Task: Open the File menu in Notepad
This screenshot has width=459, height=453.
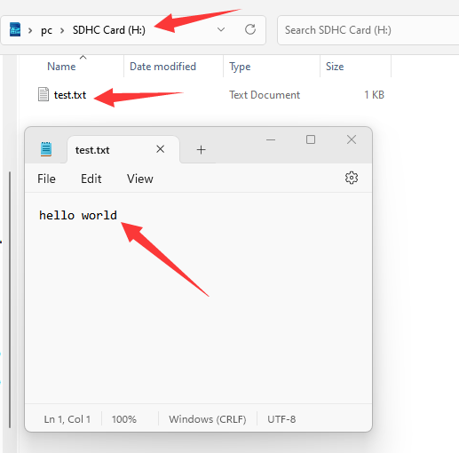Action: 46,179
